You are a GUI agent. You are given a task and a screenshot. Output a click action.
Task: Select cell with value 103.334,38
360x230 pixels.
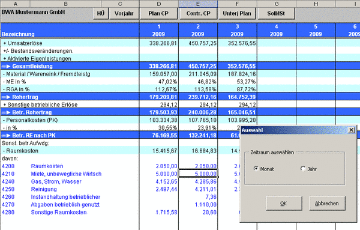(159, 120)
